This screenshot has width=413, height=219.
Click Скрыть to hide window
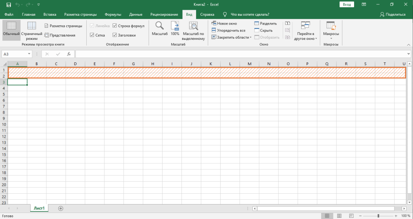coord(263,30)
